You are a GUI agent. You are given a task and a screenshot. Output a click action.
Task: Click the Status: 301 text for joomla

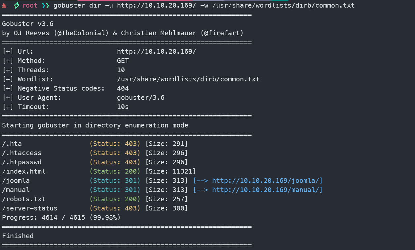click(115, 181)
